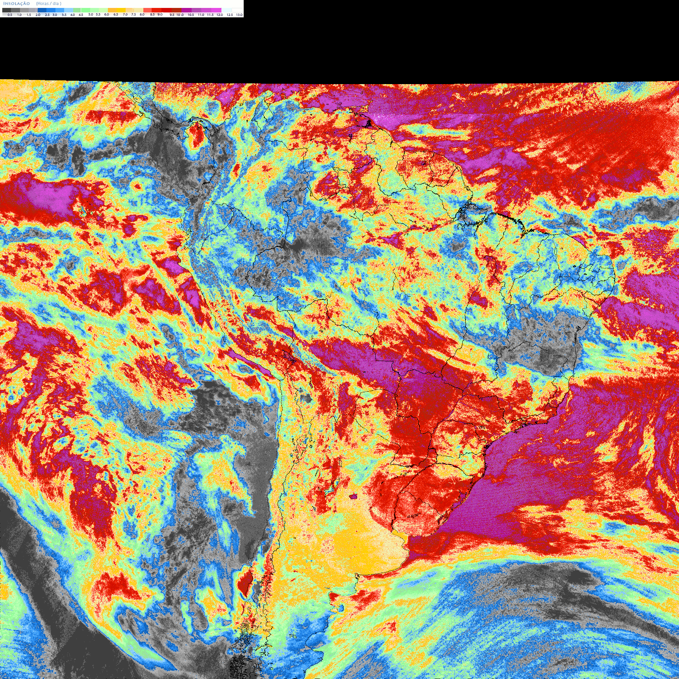Click the 9.0 legend value label

click(160, 14)
